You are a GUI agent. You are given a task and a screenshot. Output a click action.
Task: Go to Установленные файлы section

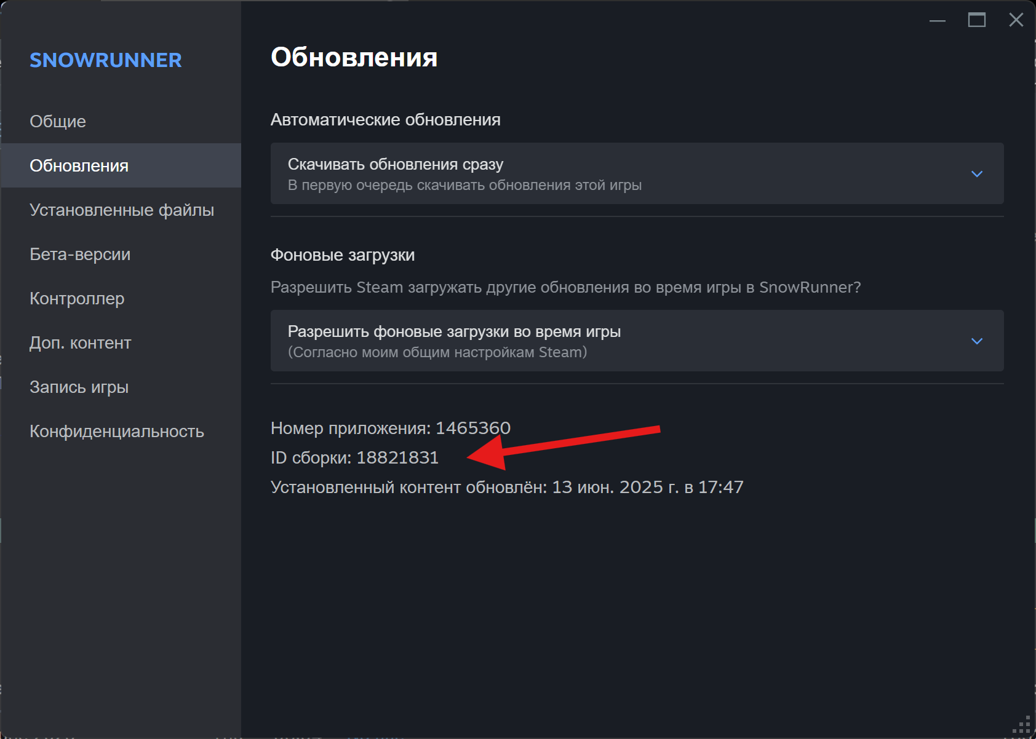[x=121, y=210]
